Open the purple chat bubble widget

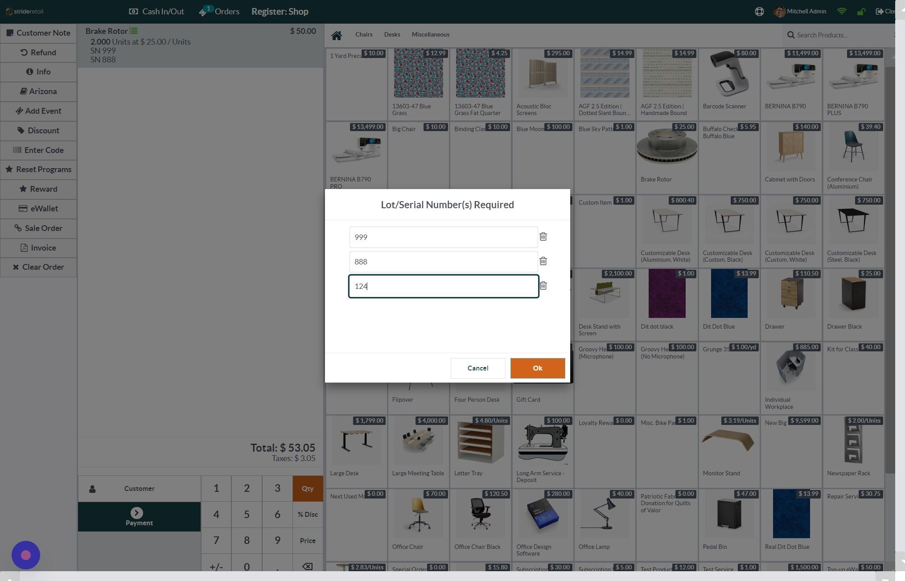tap(26, 555)
